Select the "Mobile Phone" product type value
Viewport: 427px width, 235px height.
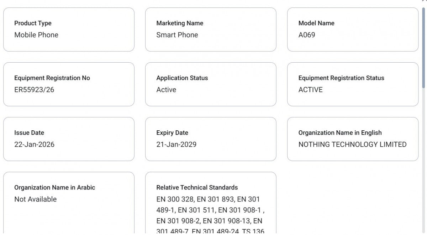point(36,35)
